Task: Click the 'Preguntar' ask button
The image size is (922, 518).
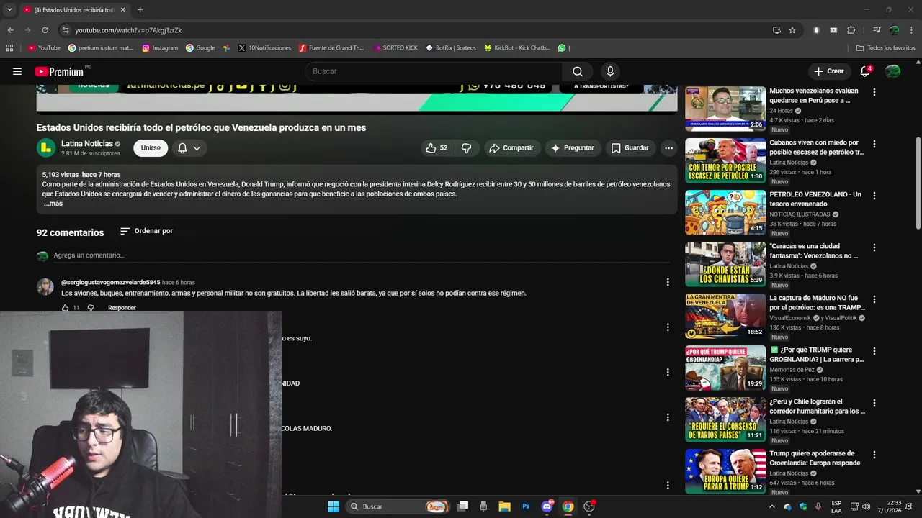Action: pyautogui.click(x=573, y=148)
